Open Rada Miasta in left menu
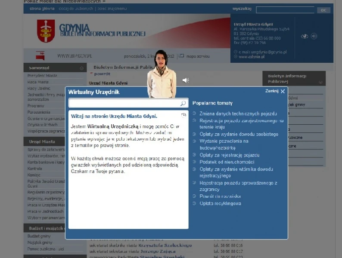The width and height of the screenshot is (342, 258). (38, 82)
